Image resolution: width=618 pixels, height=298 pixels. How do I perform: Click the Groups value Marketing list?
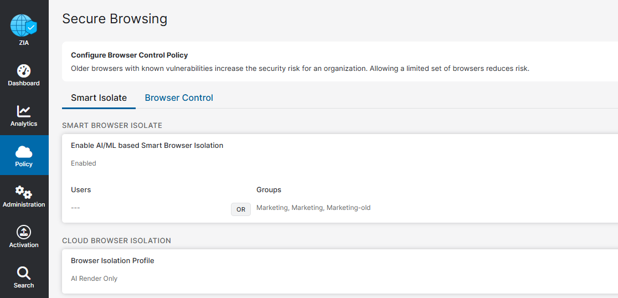[x=313, y=208]
